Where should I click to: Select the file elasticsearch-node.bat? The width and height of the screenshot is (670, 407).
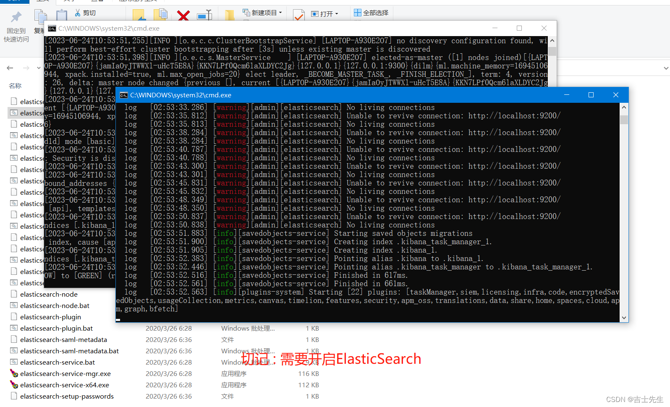click(55, 305)
